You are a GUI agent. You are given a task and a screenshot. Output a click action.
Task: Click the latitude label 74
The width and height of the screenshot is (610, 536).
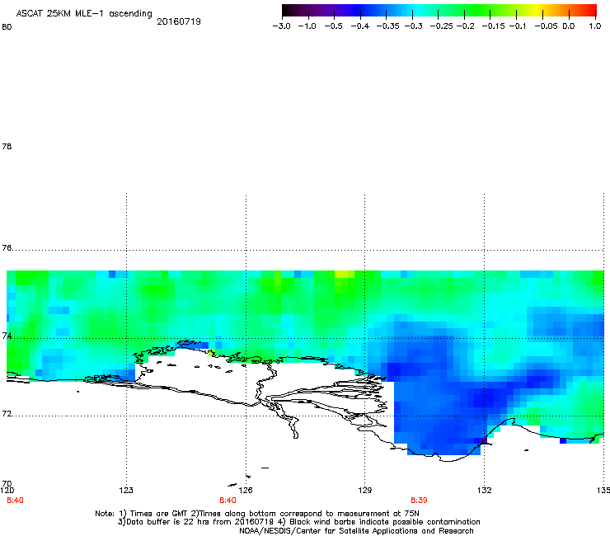coord(7,336)
